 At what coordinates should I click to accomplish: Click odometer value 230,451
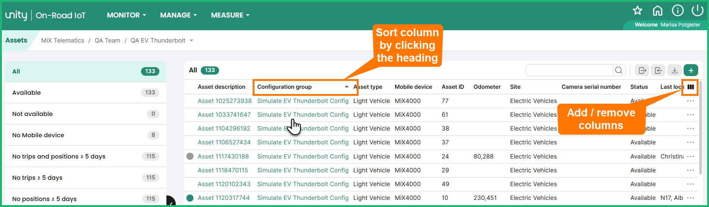[x=485, y=198]
